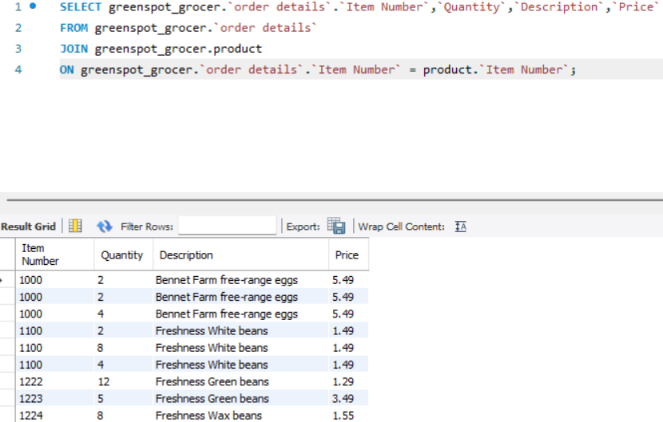The height and width of the screenshot is (422, 663).
Task: Toggle the Result Grid form editor icon
Action: coord(75,226)
